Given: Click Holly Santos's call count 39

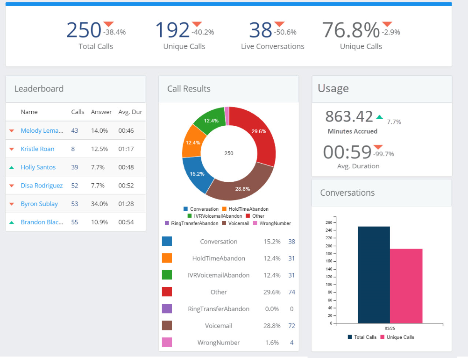Looking at the screenshot, I should pyautogui.click(x=75, y=167).
